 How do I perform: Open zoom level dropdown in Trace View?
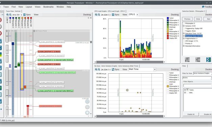(x=21, y=15)
